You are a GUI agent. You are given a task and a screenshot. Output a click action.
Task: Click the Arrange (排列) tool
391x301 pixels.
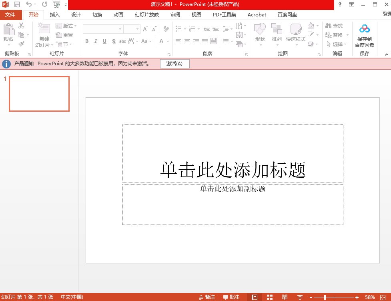pyautogui.click(x=277, y=34)
